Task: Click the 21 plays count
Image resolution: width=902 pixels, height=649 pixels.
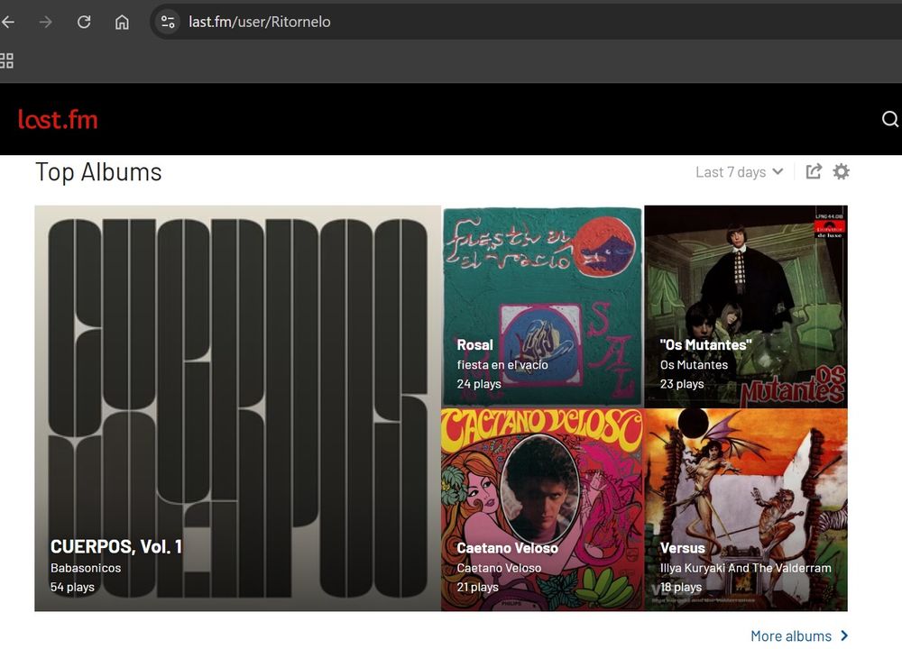Action: pyautogui.click(x=477, y=587)
